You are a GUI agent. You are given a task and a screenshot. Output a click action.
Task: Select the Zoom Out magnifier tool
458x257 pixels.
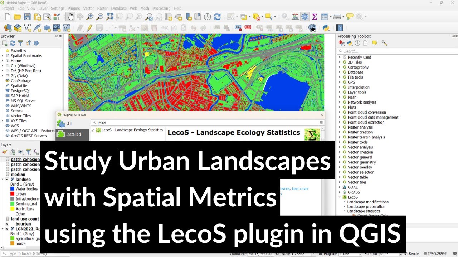click(x=100, y=16)
